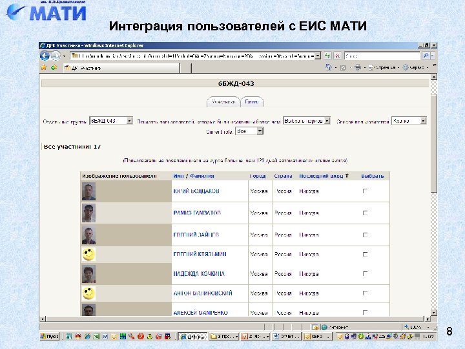
Task: Click the photo of Евгений Зайцев
Action: tap(88, 235)
